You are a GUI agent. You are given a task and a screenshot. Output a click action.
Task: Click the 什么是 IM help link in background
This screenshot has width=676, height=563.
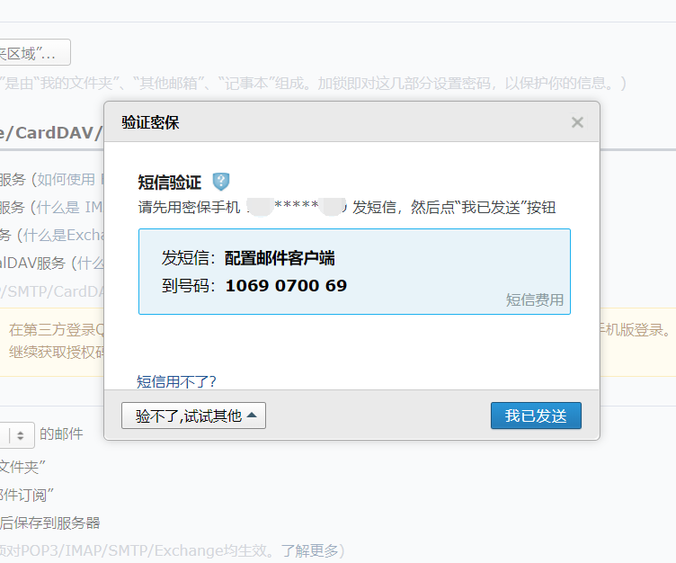click(70, 208)
